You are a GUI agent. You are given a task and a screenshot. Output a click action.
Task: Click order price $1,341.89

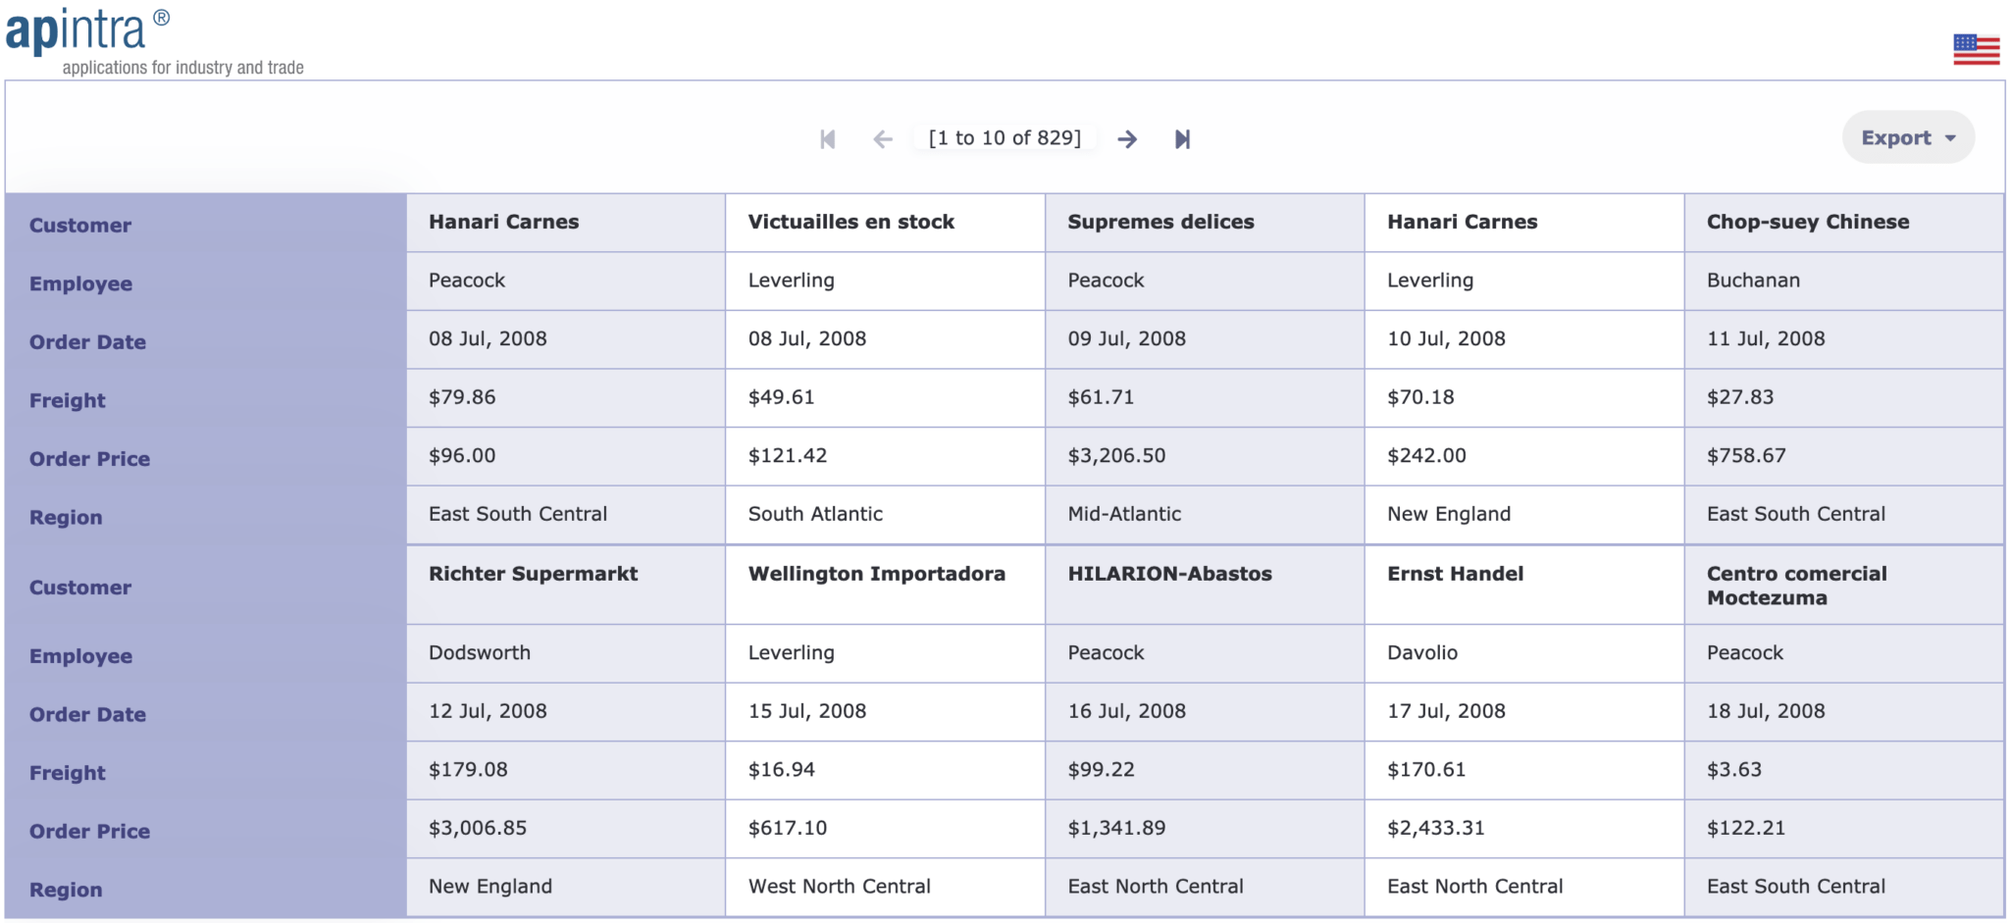click(1116, 828)
